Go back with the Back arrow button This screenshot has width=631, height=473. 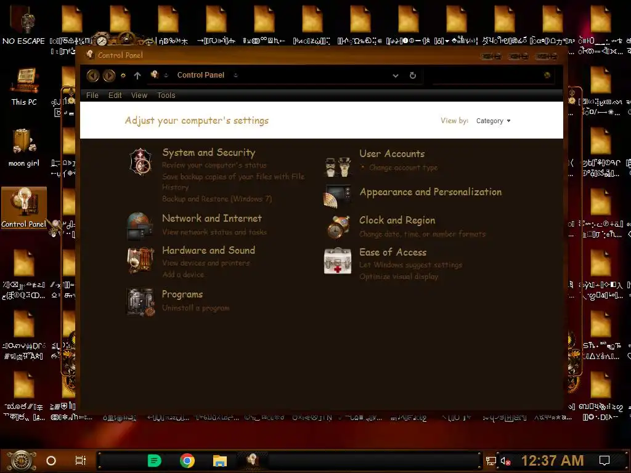pyautogui.click(x=93, y=75)
